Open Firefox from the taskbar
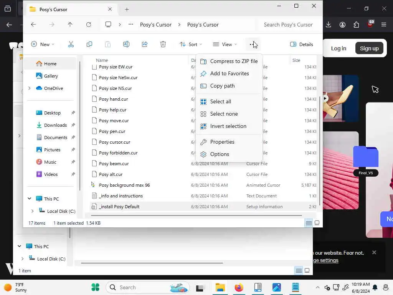Image resolution: width=393 pixels, height=295 pixels. (x=239, y=287)
